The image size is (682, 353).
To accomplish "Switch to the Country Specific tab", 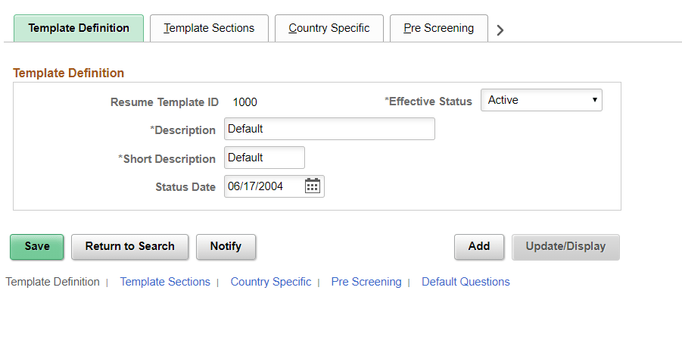I will (329, 28).
